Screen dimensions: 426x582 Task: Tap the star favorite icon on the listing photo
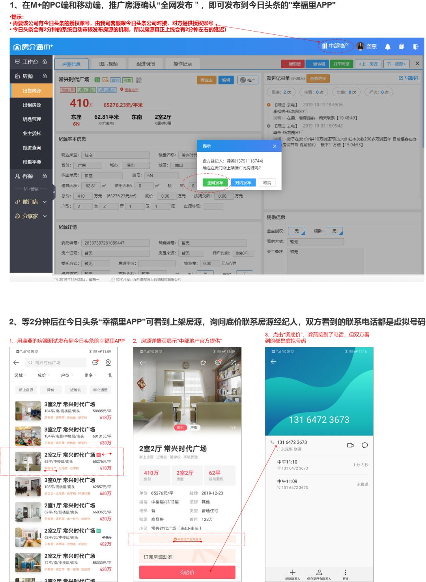click(x=203, y=362)
